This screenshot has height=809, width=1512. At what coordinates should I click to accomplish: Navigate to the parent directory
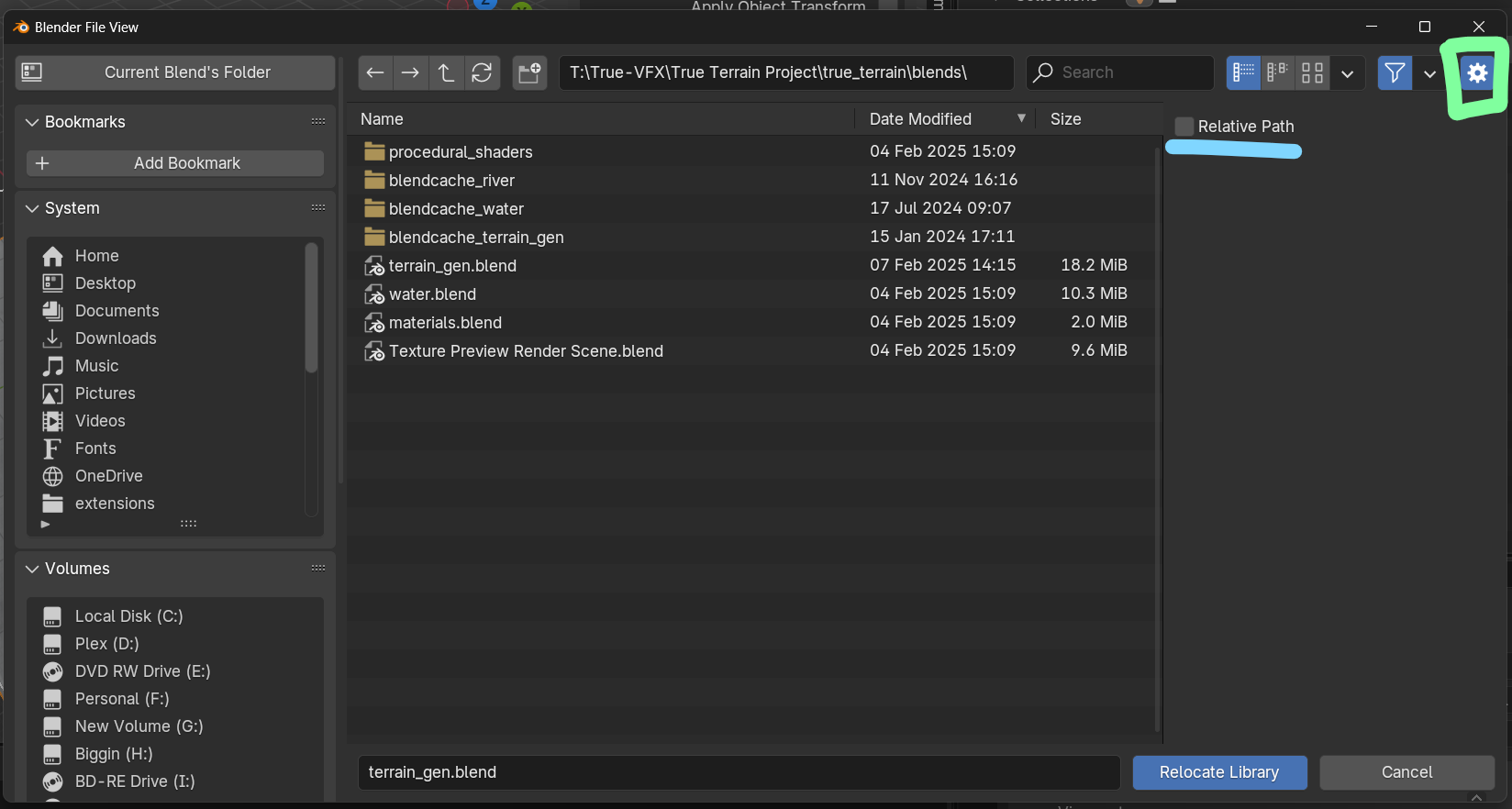(x=446, y=72)
